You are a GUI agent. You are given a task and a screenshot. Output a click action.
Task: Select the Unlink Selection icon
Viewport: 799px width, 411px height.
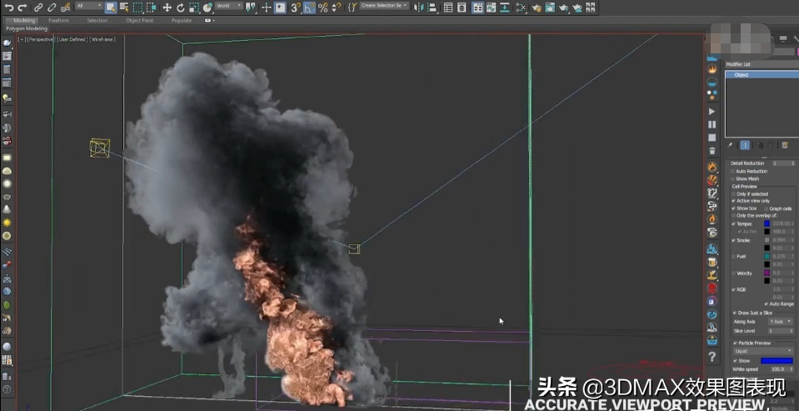tap(52, 8)
